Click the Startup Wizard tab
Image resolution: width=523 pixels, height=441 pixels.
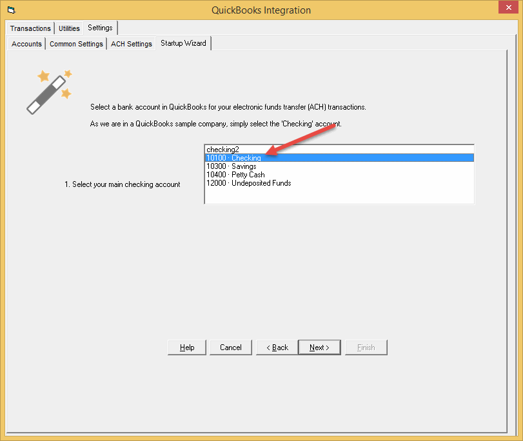click(183, 43)
